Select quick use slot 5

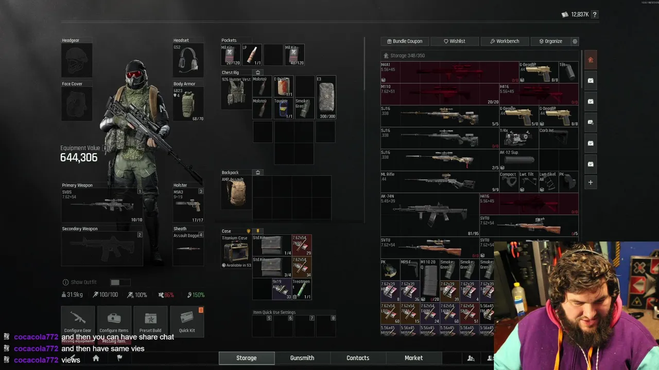point(262,326)
